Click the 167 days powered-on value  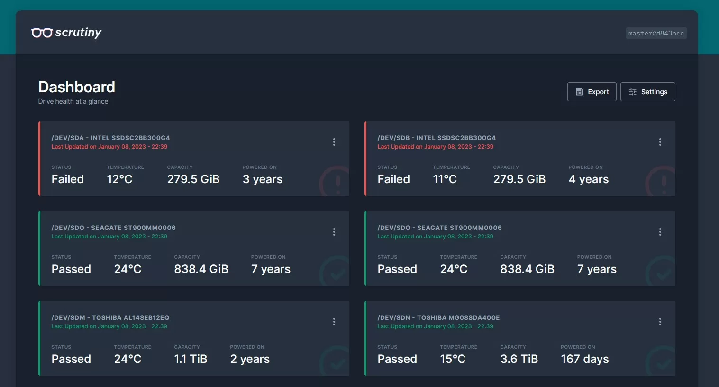pos(585,359)
